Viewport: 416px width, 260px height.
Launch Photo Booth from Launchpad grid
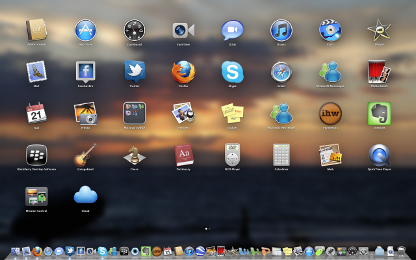tap(379, 71)
